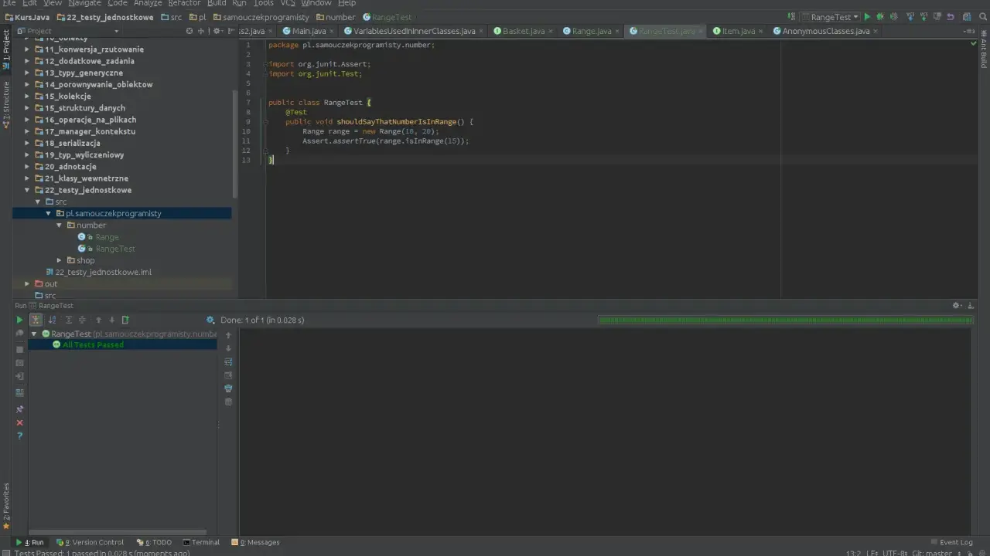
Task: Open the Run tool window settings gear
Action: [x=957, y=306]
